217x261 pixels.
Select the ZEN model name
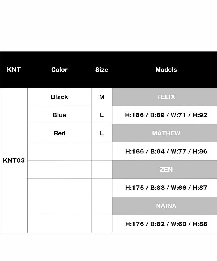tap(166, 169)
